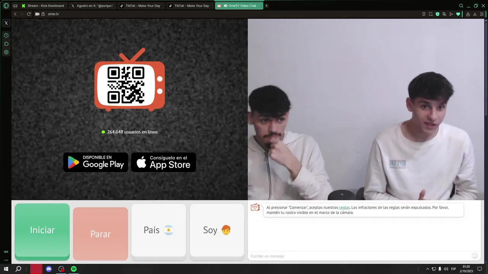Open the profile account icon

coord(468,14)
